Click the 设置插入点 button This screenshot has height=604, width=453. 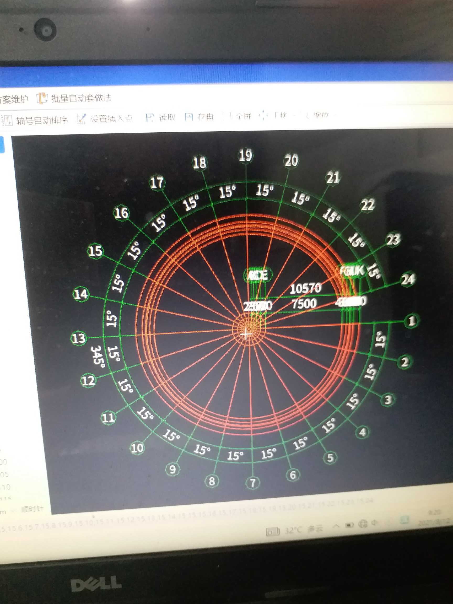coord(105,119)
